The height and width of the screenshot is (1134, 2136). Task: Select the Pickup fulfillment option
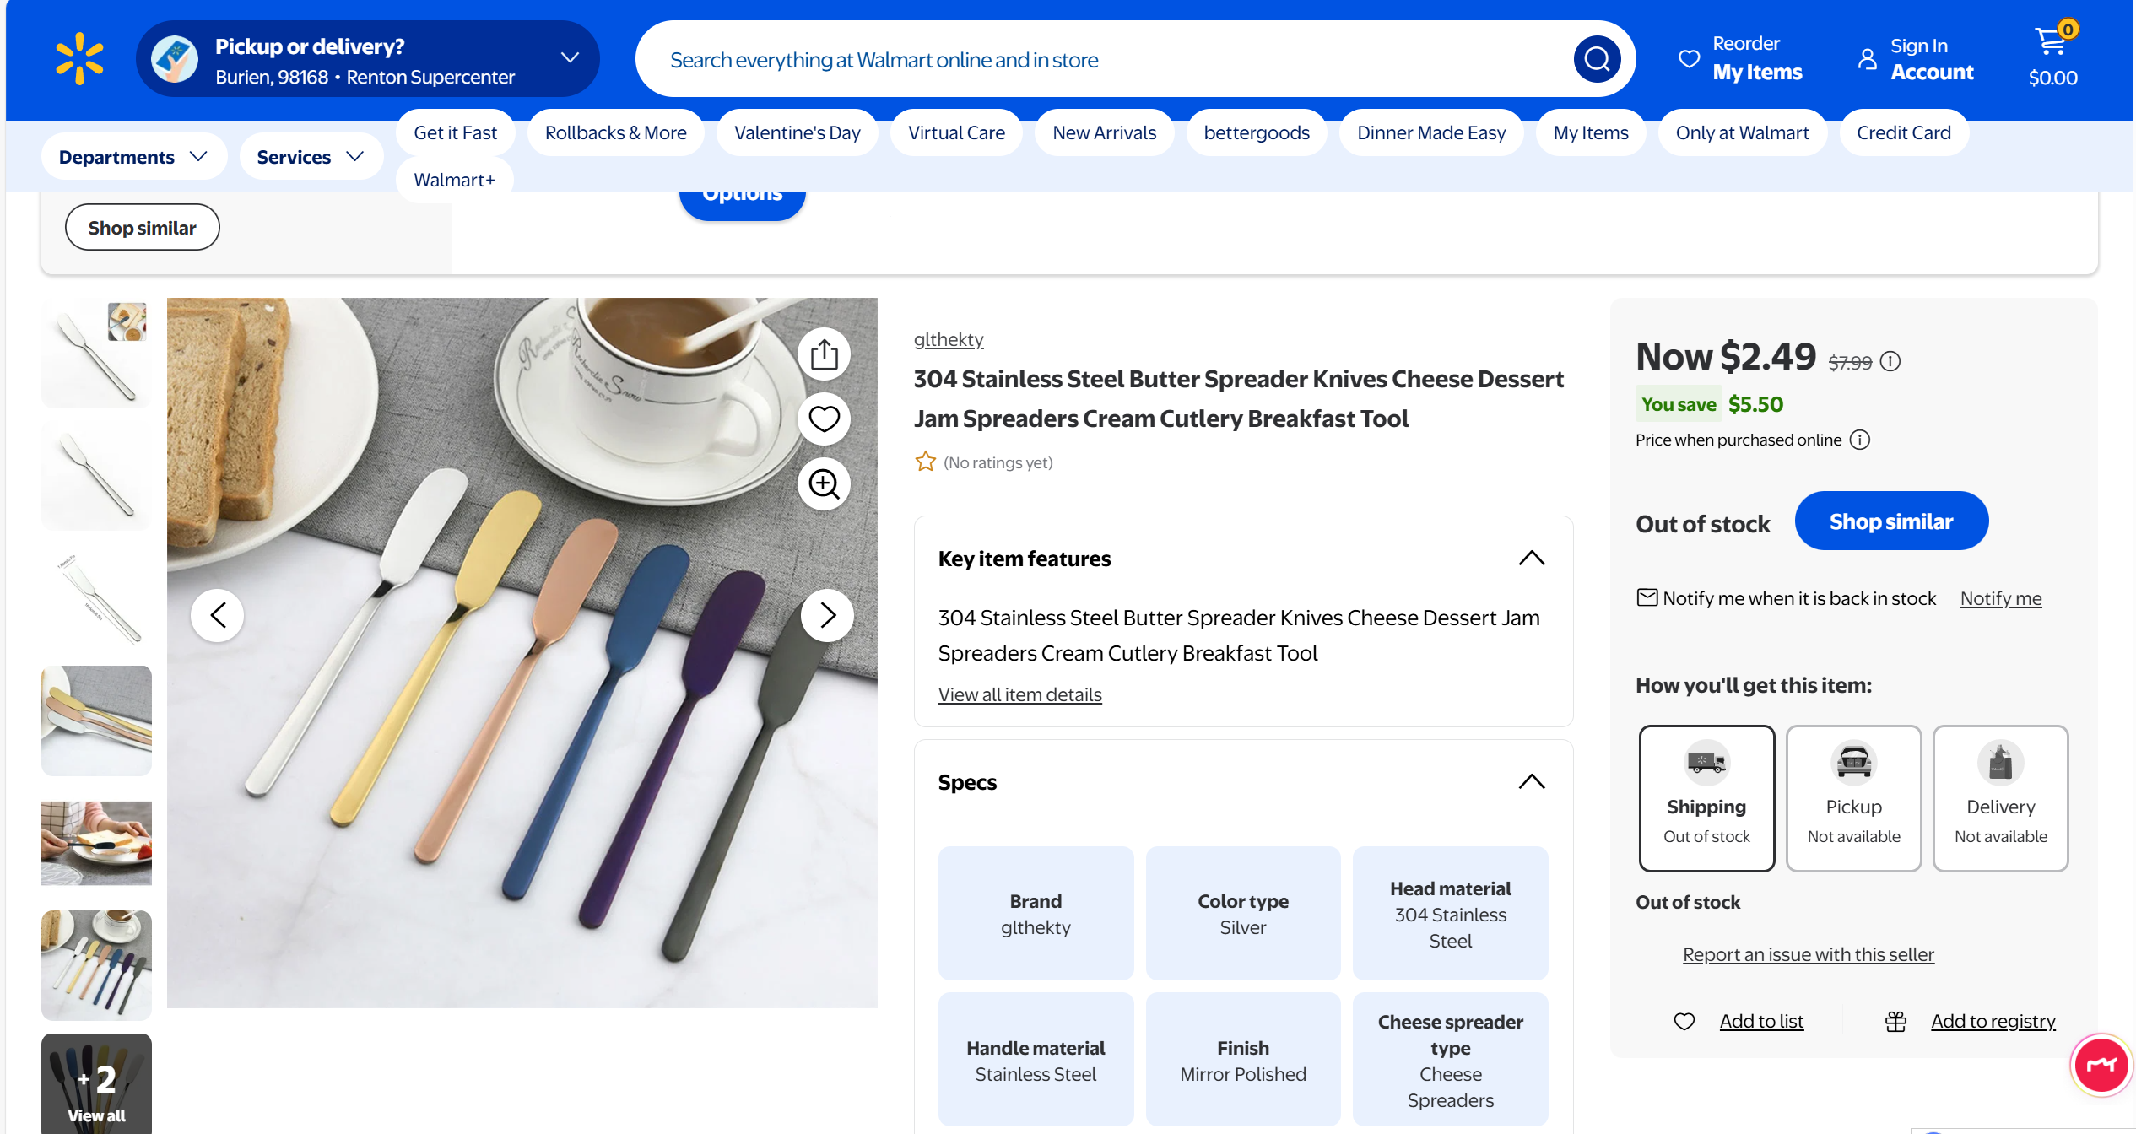tap(1853, 797)
